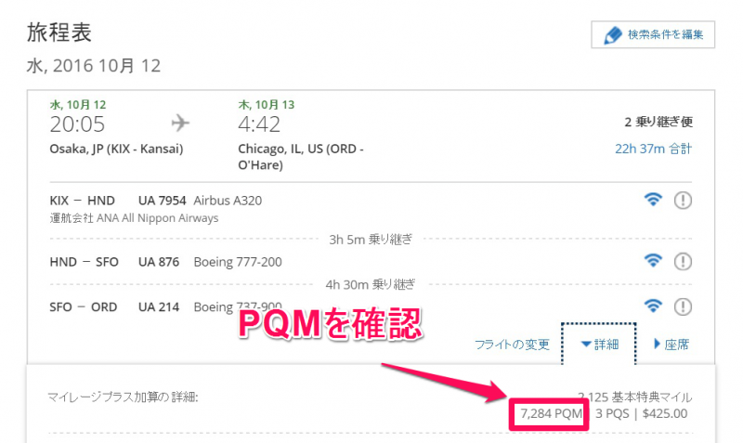Click the Osaka, JP (KIX - Kansai) text
Viewport: 743px width, 443px height.
click(x=116, y=149)
